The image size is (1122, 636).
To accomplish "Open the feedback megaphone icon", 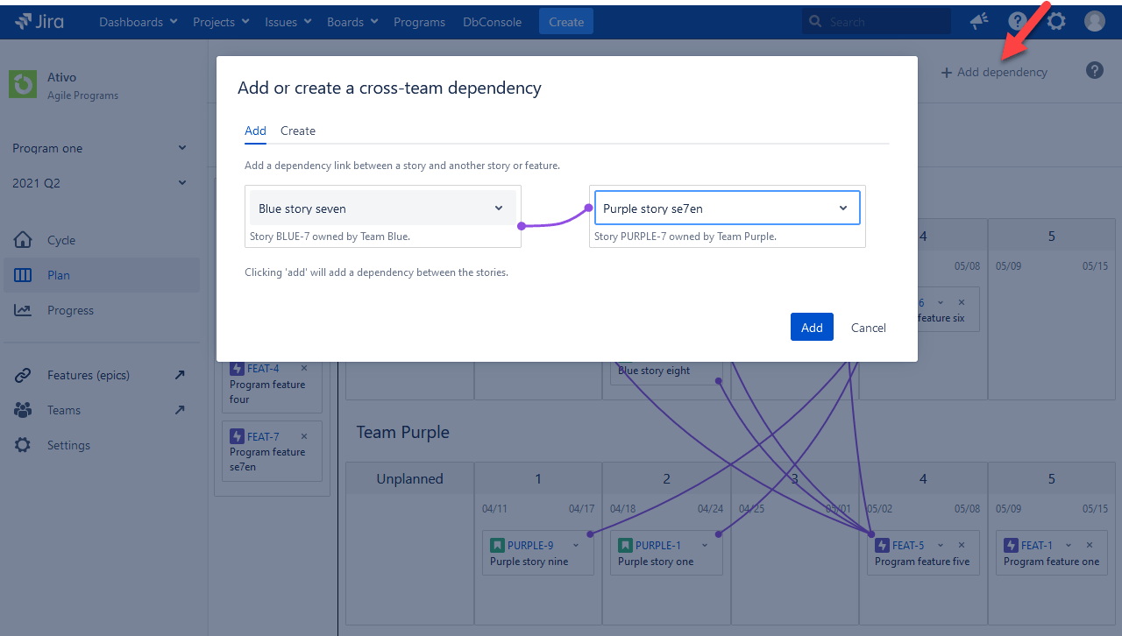I will coord(978,21).
